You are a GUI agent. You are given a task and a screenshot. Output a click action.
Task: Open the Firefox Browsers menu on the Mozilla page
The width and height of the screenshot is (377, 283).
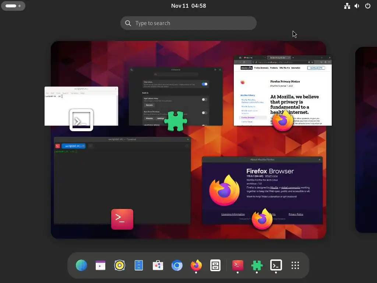click(x=261, y=68)
